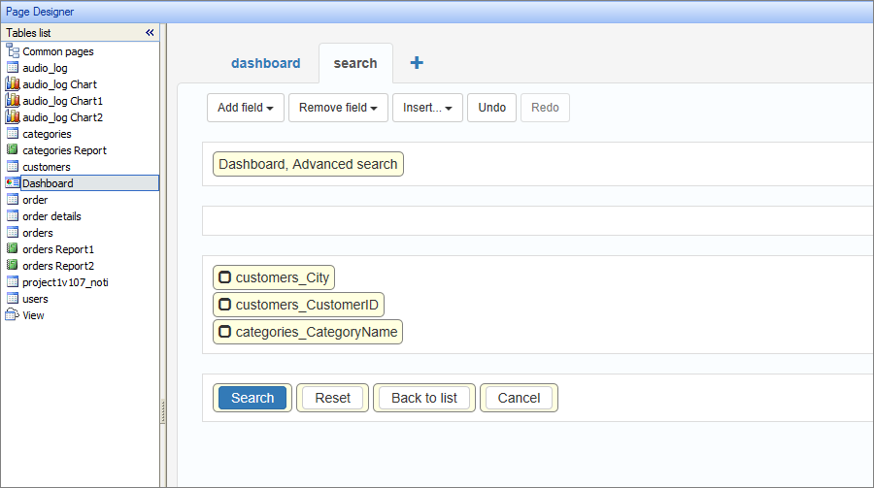Select order details in tables list
The width and height of the screenshot is (874, 488).
click(51, 216)
